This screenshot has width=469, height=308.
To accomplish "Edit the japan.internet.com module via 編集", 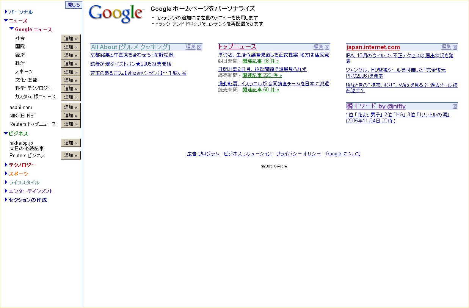I will pos(446,47).
